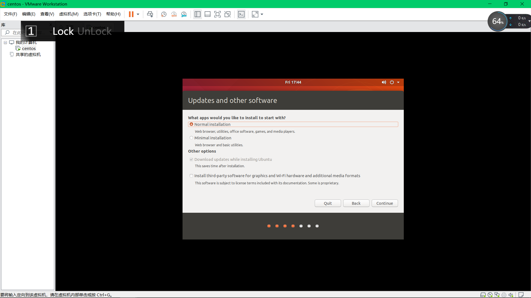531x298 pixels.
Task: Click the sound card status icon
Action: pyautogui.click(x=511, y=295)
